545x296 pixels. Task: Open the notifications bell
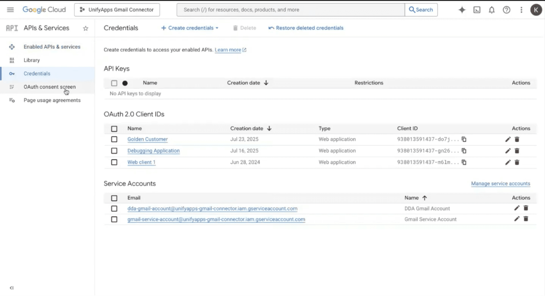pyautogui.click(x=492, y=10)
